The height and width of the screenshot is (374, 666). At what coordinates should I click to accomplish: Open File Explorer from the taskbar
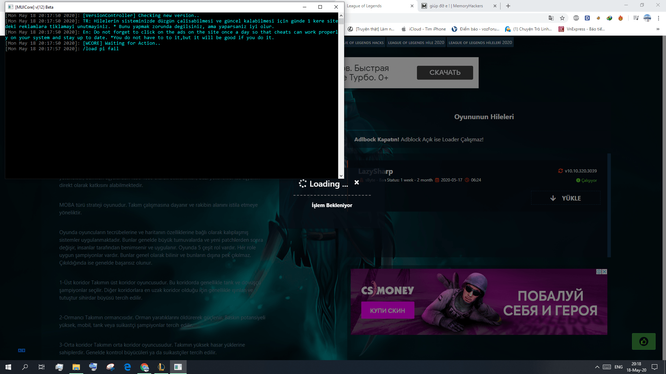(76, 367)
